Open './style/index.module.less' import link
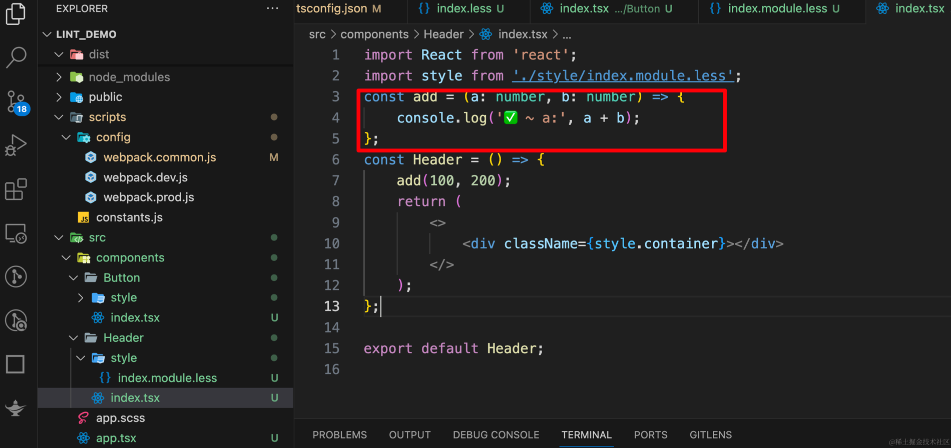Image resolution: width=951 pixels, height=448 pixels. (x=623, y=75)
